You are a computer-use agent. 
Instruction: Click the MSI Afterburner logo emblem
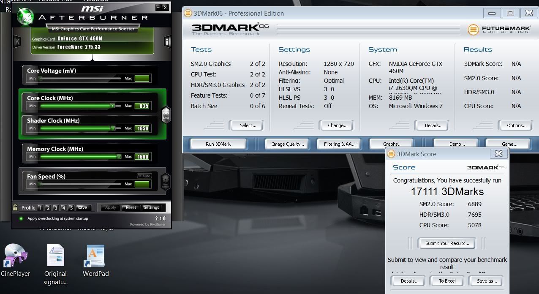pyautogui.click(x=25, y=15)
